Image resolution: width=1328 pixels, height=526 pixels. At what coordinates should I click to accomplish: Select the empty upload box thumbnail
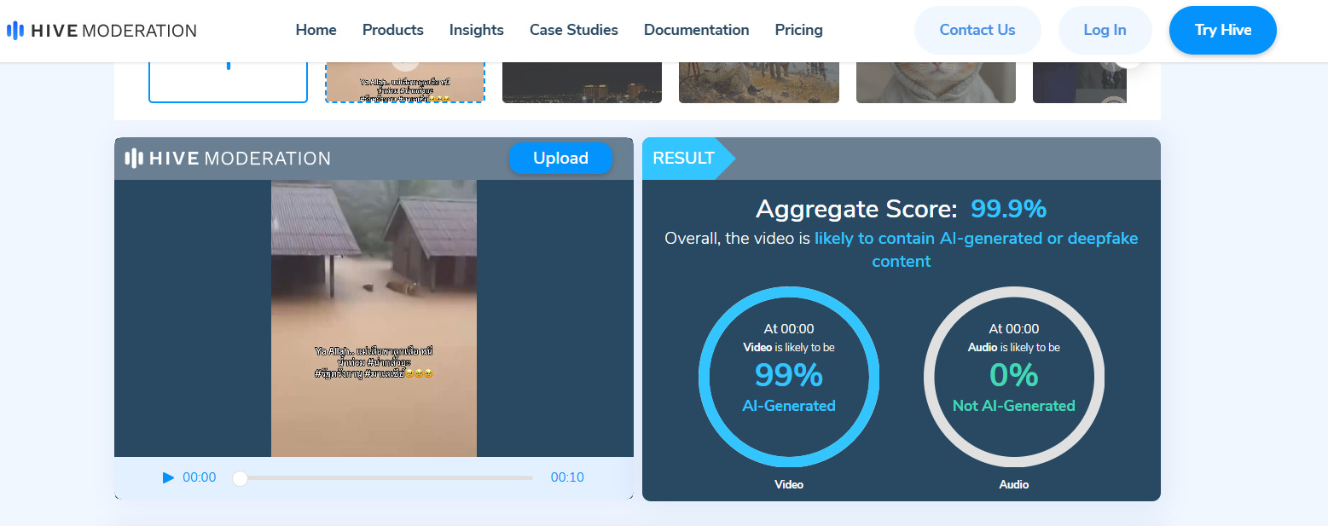click(x=228, y=83)
